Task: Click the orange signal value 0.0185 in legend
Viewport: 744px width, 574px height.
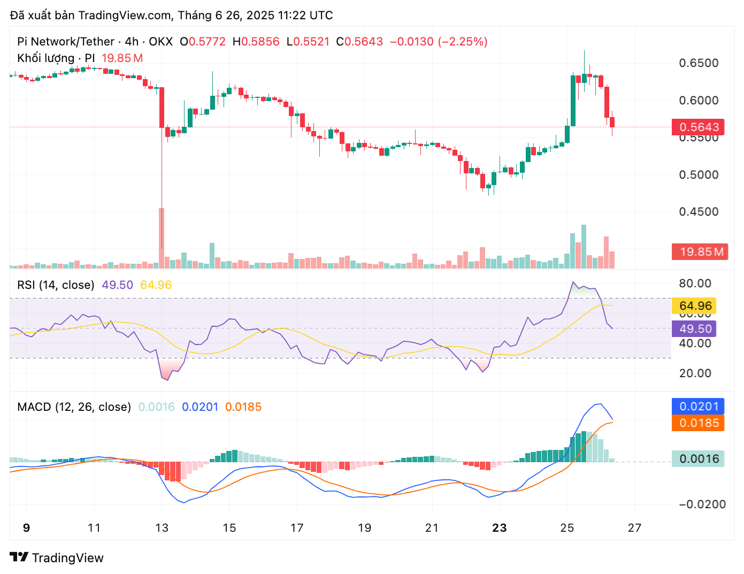Action: 243,407
